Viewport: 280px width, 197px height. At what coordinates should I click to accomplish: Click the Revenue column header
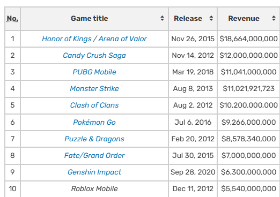pyautogui.click(x=249, y=19)
